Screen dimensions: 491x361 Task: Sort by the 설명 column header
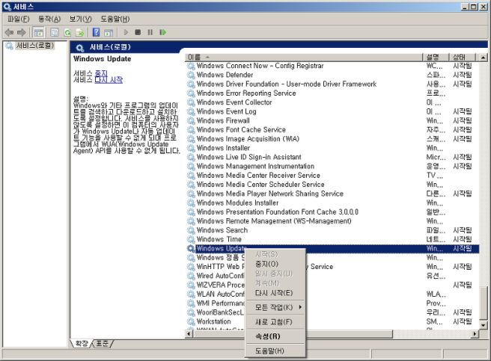click(x=436, y=58)
